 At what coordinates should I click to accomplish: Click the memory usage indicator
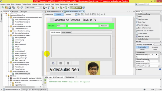coord(76,8)
